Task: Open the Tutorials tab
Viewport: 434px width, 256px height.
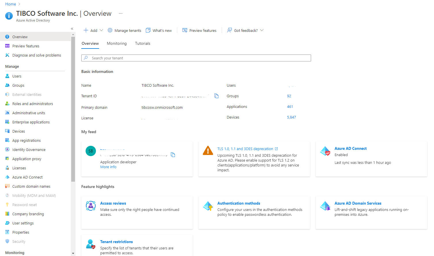Action: point(143,44)
